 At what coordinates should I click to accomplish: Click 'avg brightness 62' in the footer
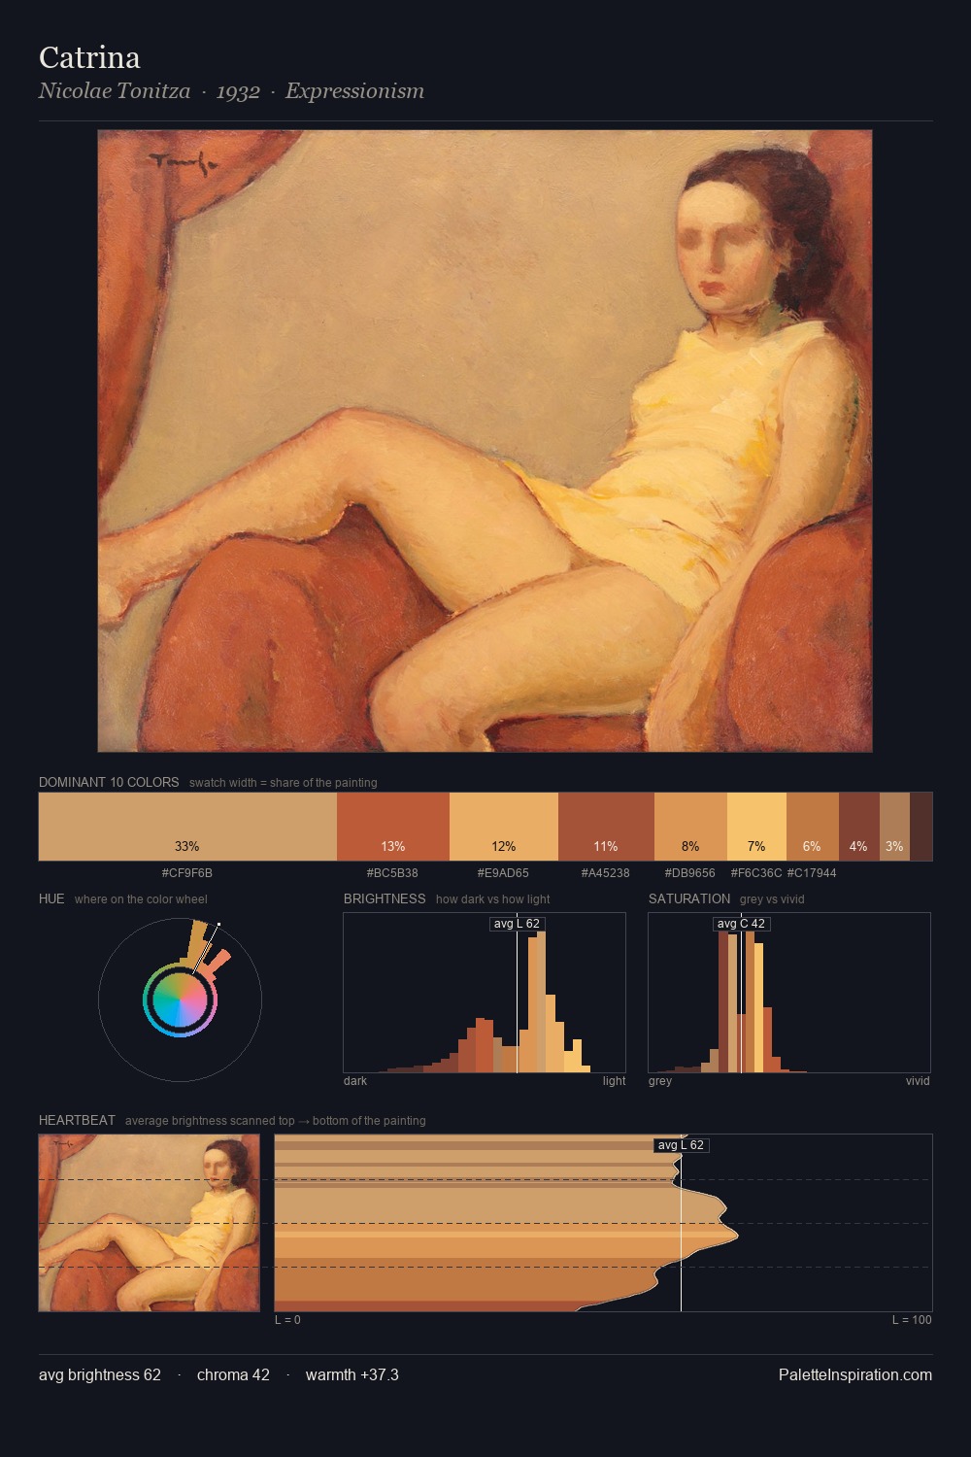100,1374
